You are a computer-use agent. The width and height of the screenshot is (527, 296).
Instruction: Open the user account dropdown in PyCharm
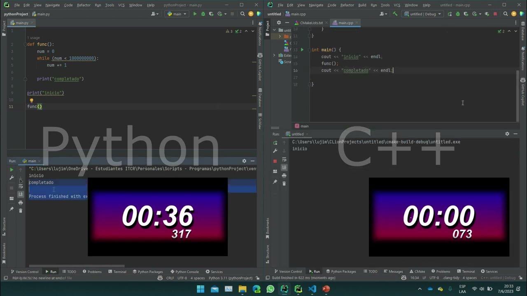point(155,14)
